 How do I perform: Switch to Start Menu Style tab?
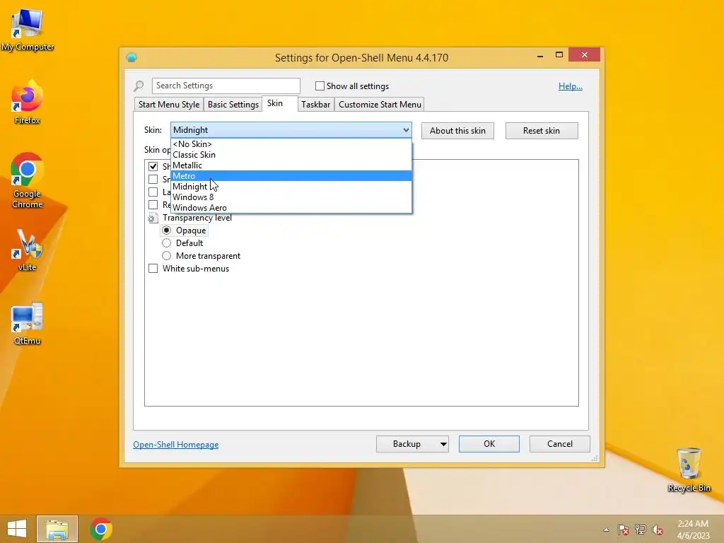pyautogui.click(x=169, y=105)
